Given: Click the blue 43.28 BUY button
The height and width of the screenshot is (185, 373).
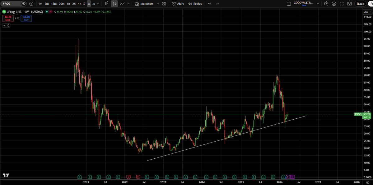Looking at the screenshot, I should point(26,18).
